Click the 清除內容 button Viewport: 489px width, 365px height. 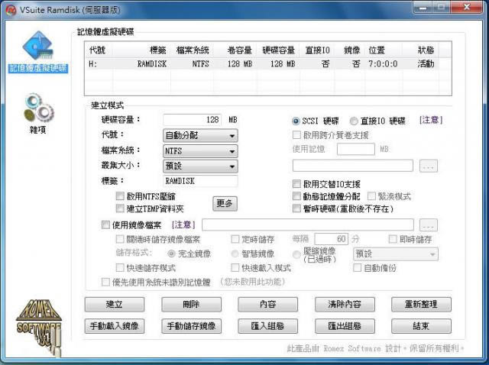345,304
